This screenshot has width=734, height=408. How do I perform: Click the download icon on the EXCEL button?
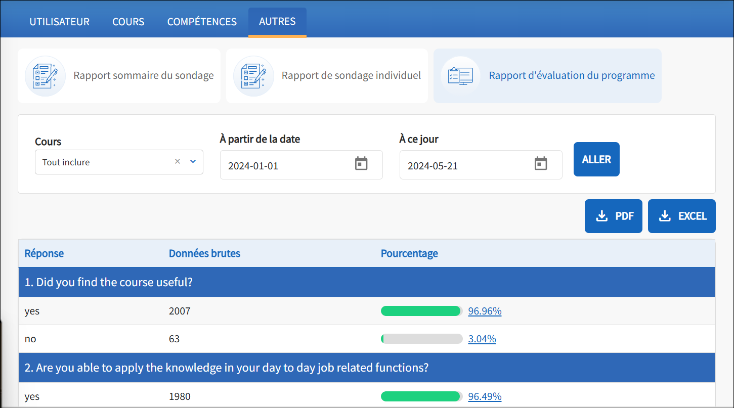coord(664,216)
